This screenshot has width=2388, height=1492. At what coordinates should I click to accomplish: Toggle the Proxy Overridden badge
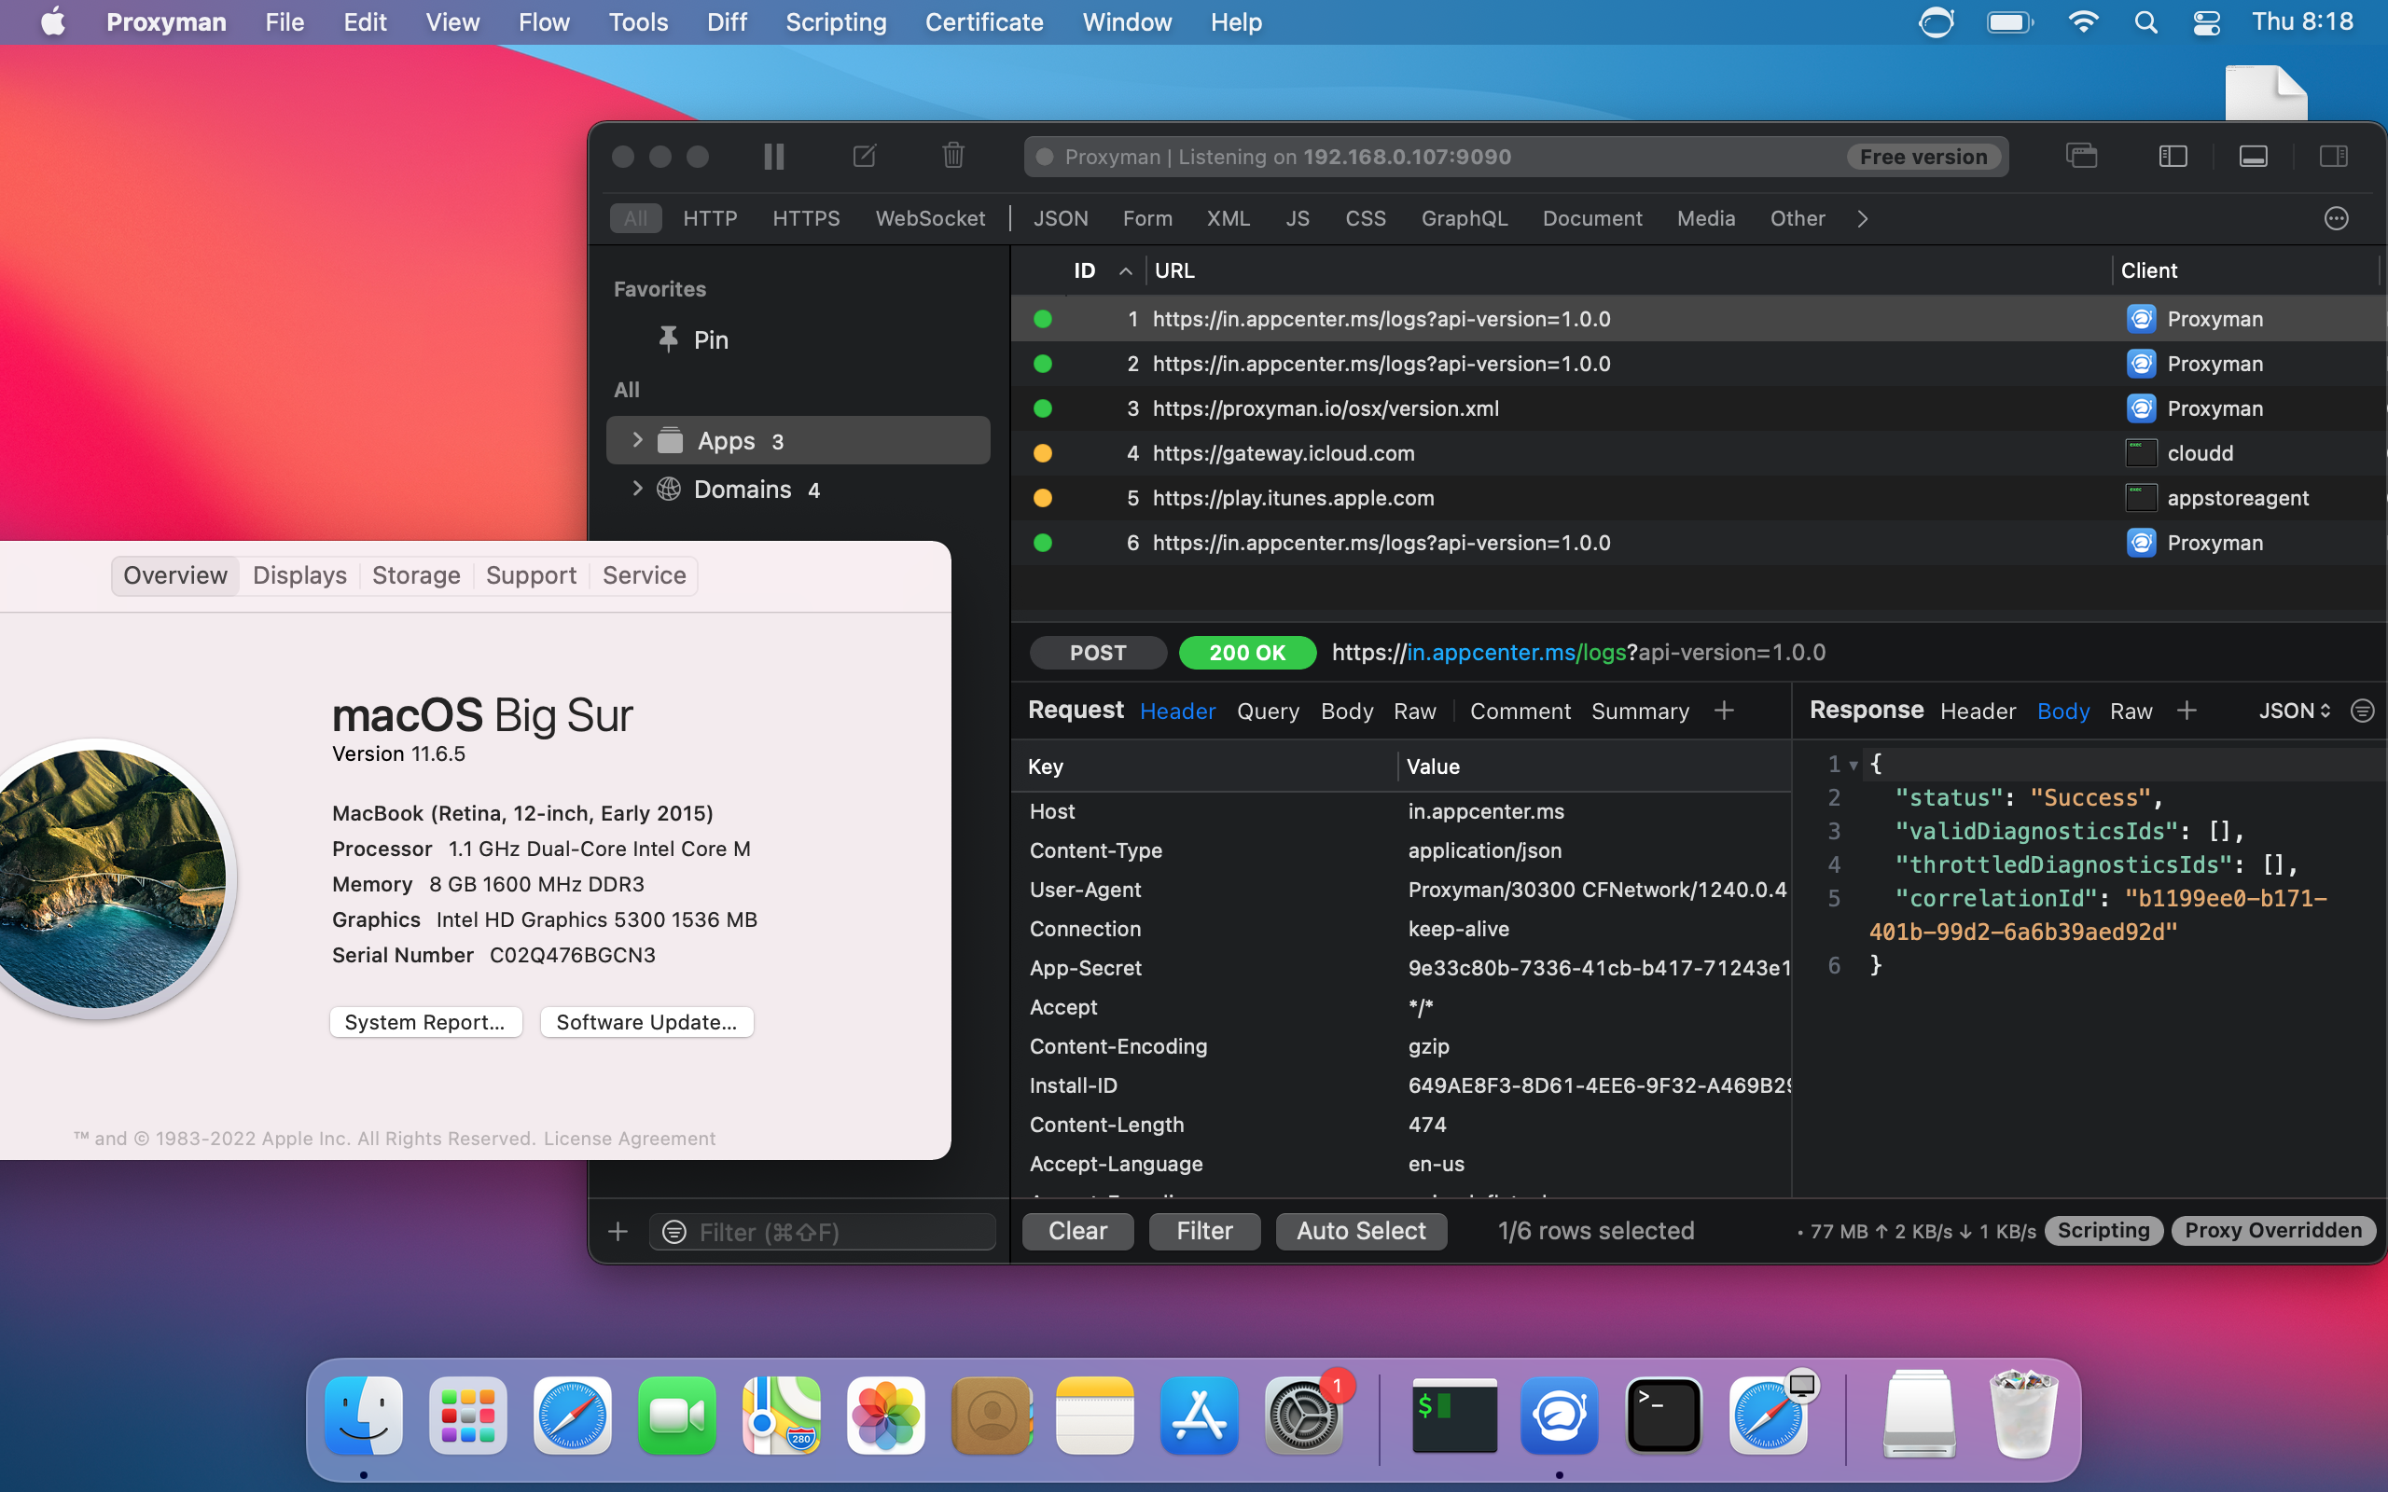[2272, 1231]
